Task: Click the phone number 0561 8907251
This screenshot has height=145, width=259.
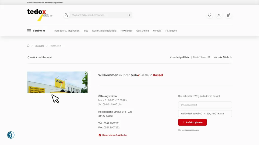Action: (111, 123)
